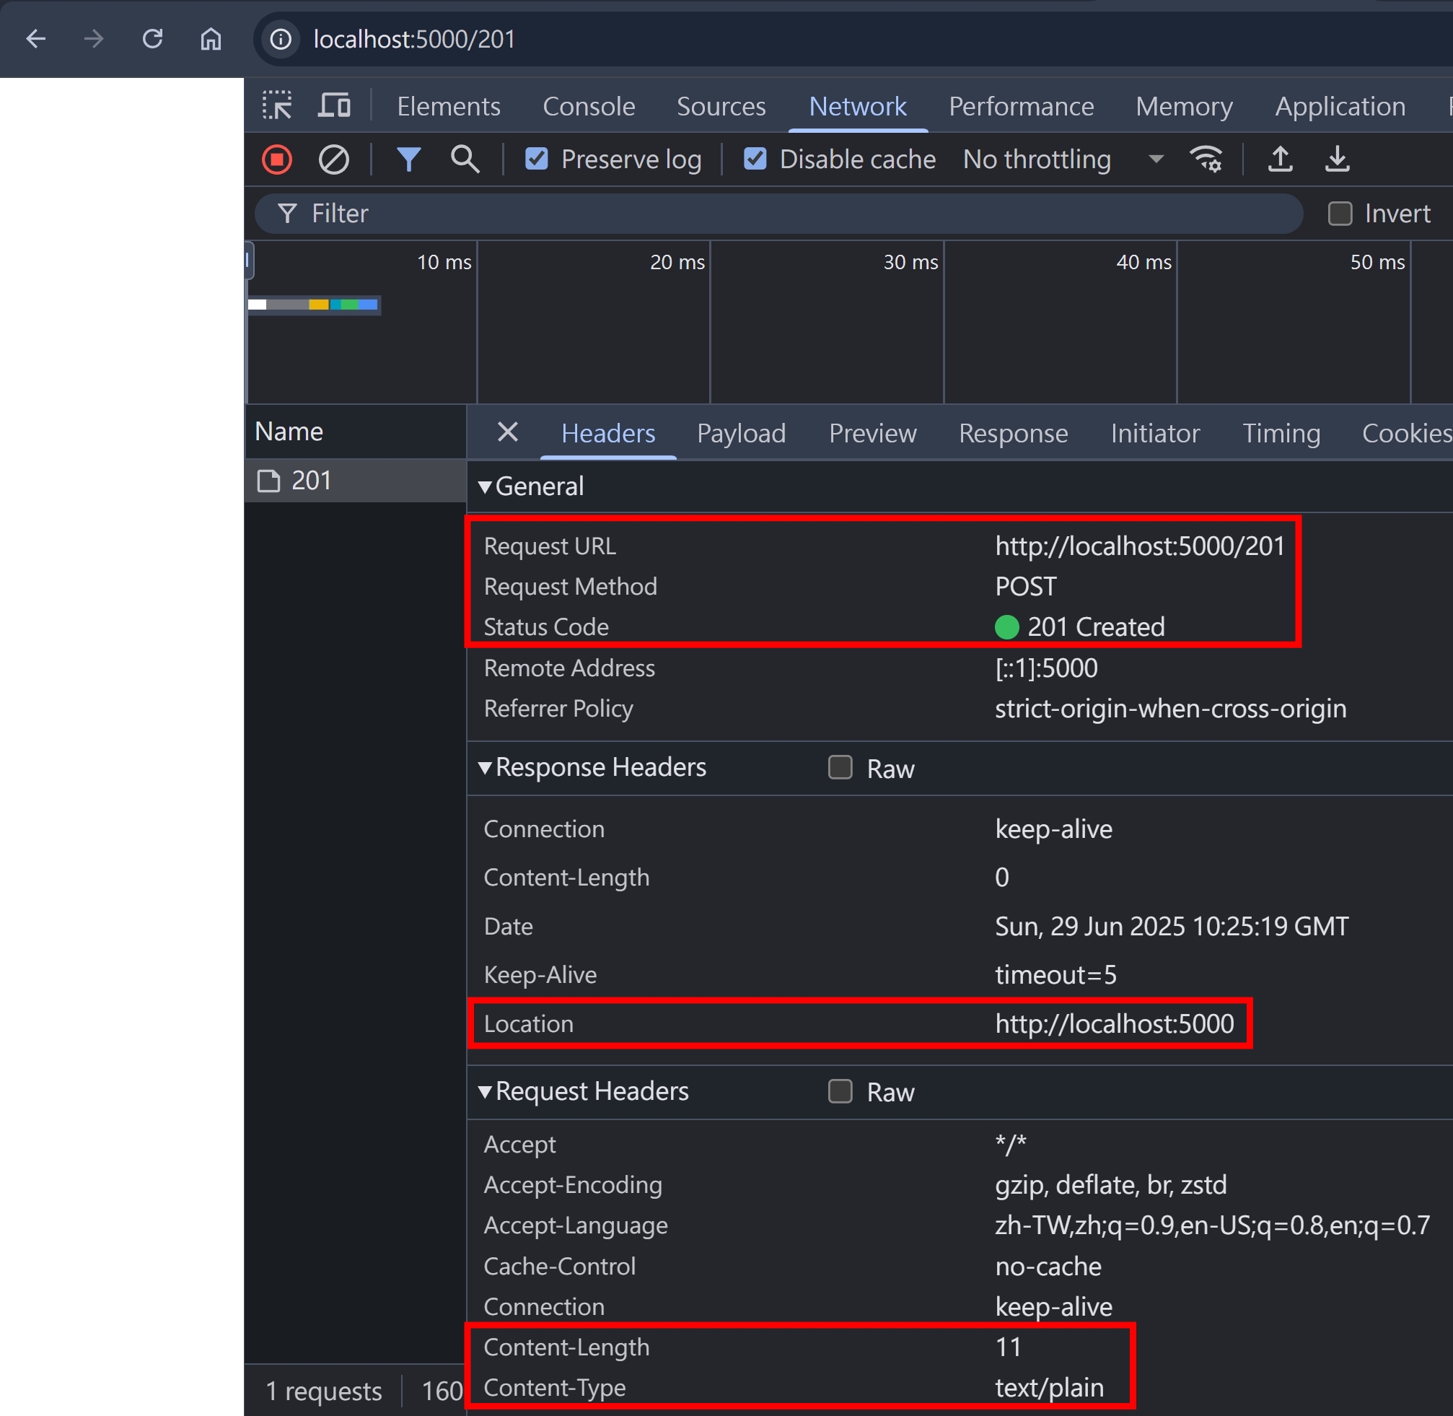View site information icon in address bar

pyautogui.click(x=281, y=39)
